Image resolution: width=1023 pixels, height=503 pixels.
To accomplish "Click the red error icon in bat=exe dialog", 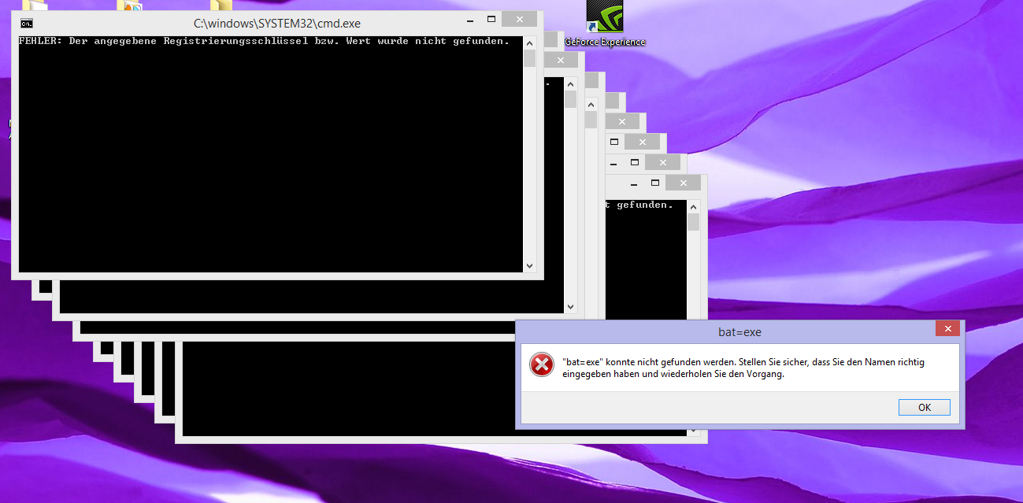I will [541, 364].
